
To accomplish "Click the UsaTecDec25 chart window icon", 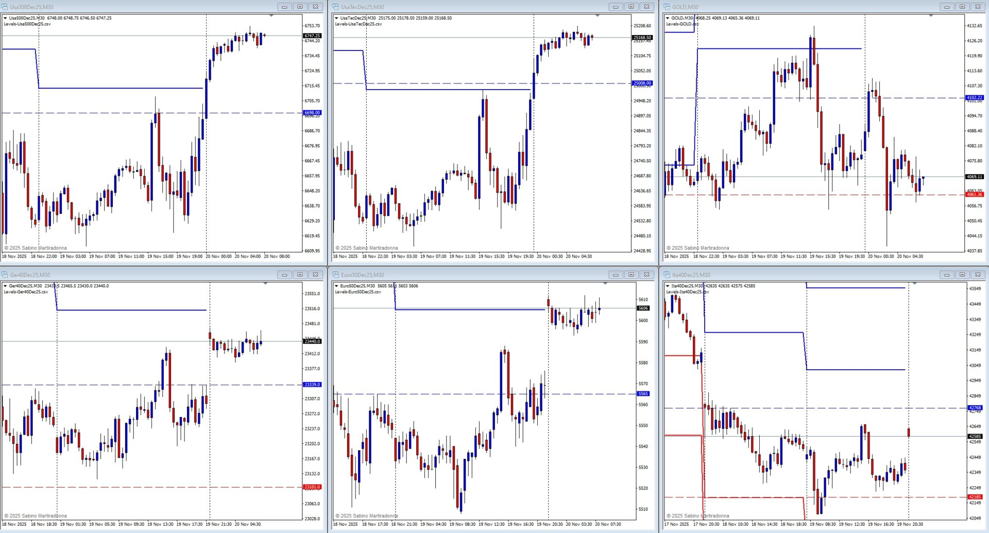I will click(335, 7).
